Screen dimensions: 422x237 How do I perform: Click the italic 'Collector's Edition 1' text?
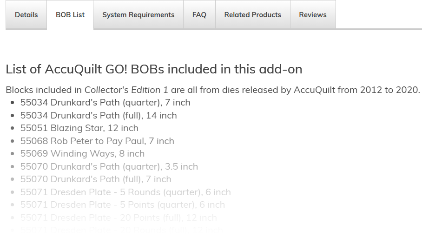click(126, 90)
